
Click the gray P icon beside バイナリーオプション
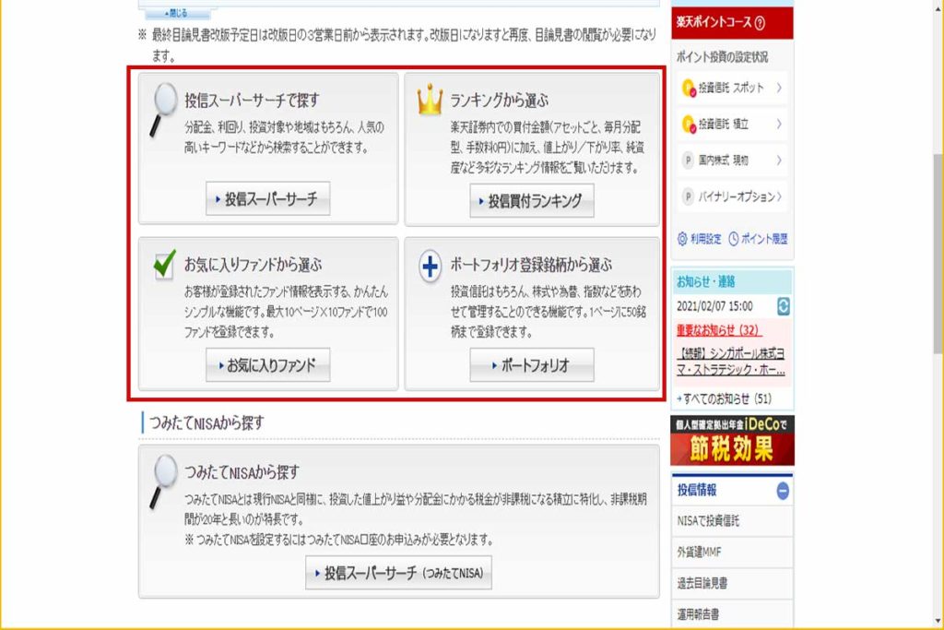pos(687,196)
